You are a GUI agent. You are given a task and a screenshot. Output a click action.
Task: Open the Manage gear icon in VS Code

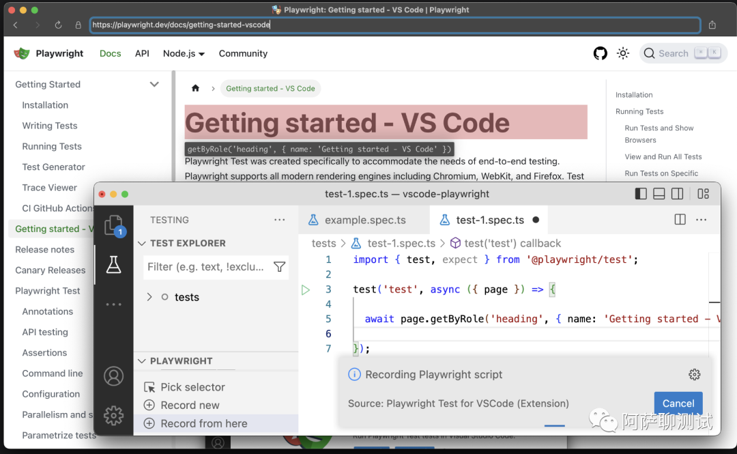pos(113,415)
